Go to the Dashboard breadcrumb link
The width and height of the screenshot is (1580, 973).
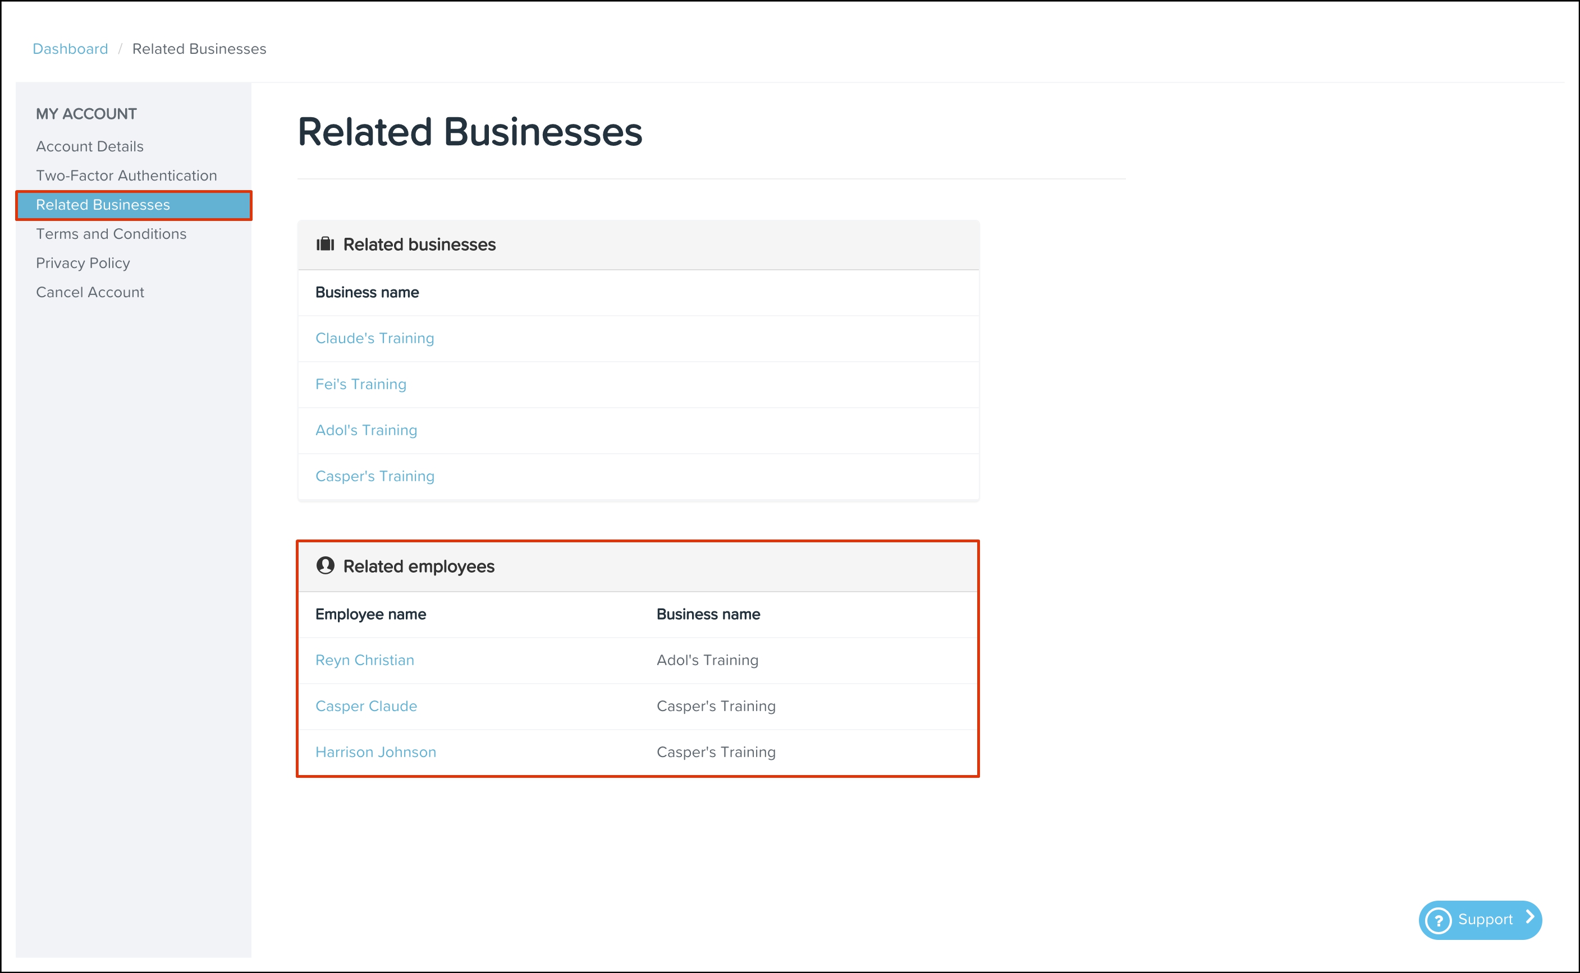70,49
